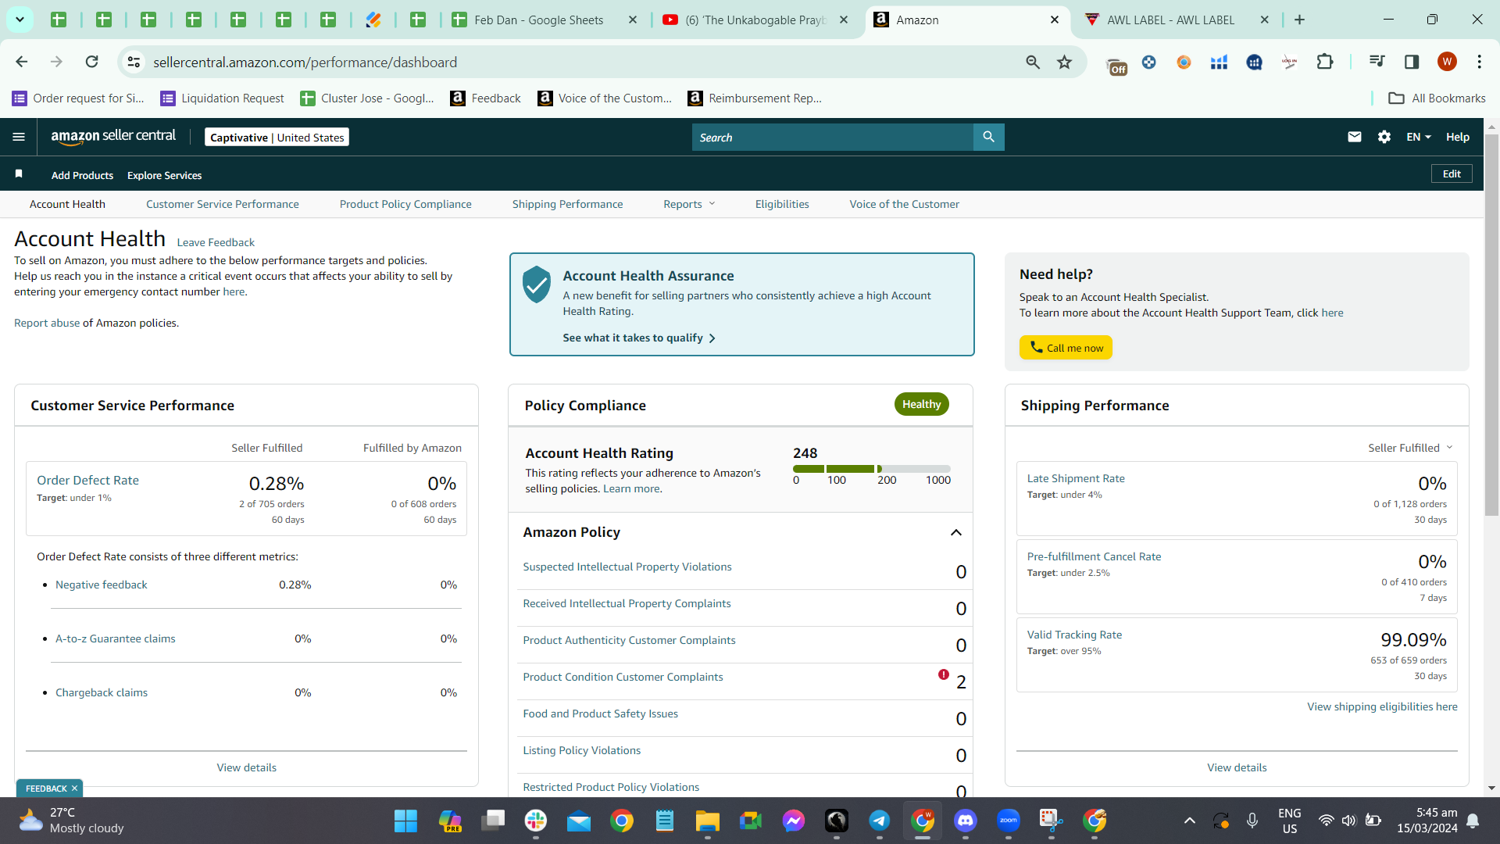Open the browser zoom magnifier icon

pyautogui.click(x=1033, y=62)
